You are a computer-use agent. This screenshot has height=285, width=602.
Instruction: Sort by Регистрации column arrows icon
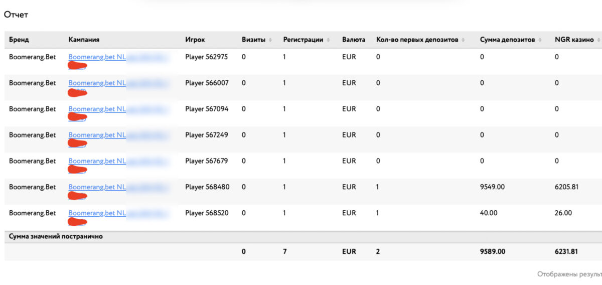329,40
